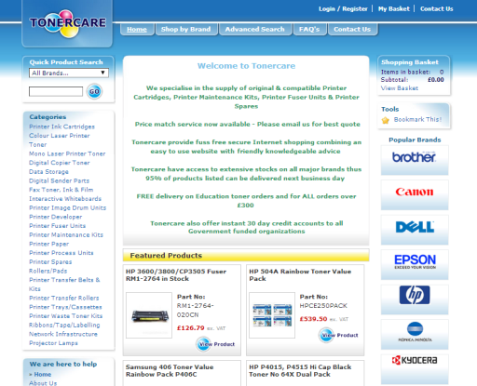Click the Tonercare logo
Image resolution: width=477 pixels, height=386 pixels.
[x=67, y=23]
